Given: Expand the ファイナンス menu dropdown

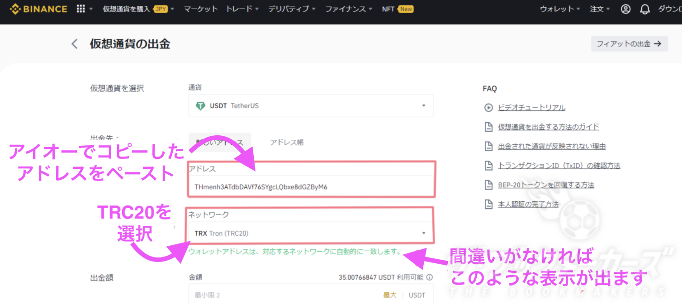Looking at the screenshot, I should (x=349, y=9).
